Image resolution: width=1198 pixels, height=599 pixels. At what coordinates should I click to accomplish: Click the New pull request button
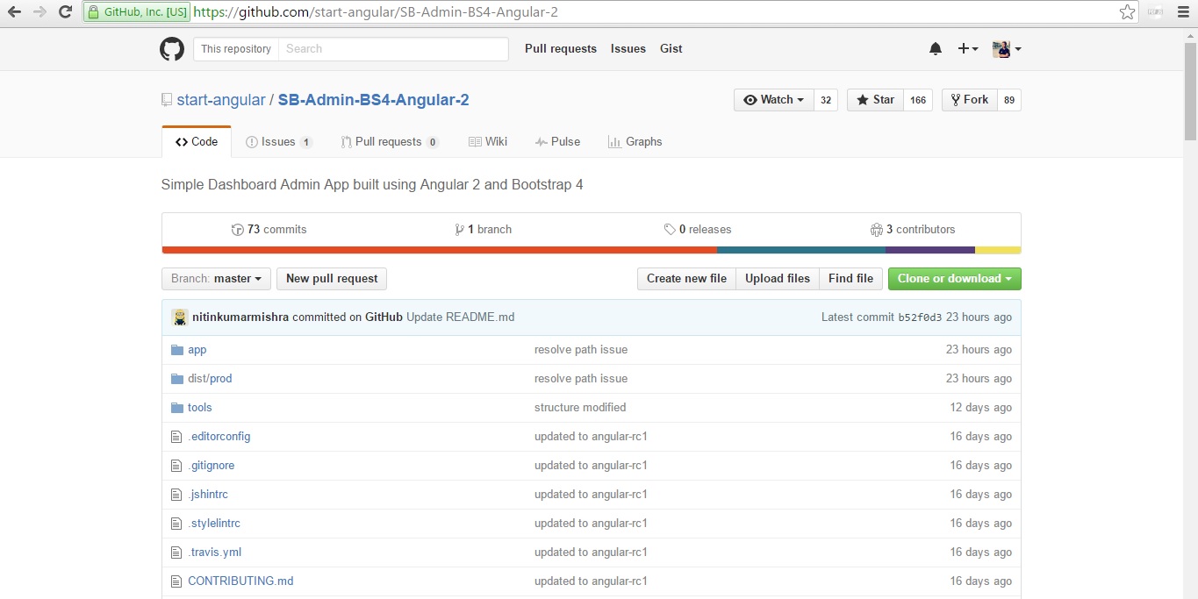point(331,278)
